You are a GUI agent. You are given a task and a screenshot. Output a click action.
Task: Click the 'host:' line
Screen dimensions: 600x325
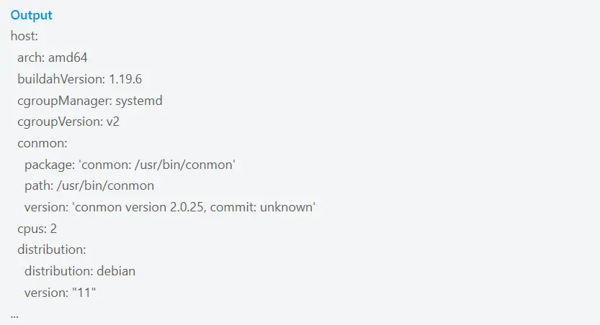point(24,36)
